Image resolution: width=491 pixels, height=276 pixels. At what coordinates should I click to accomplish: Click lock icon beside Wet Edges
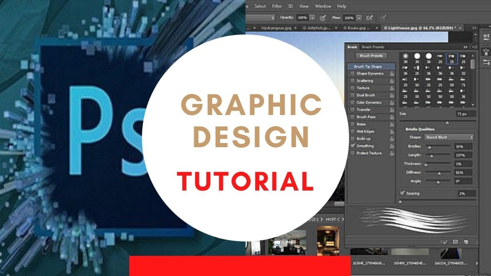(392, 131)
